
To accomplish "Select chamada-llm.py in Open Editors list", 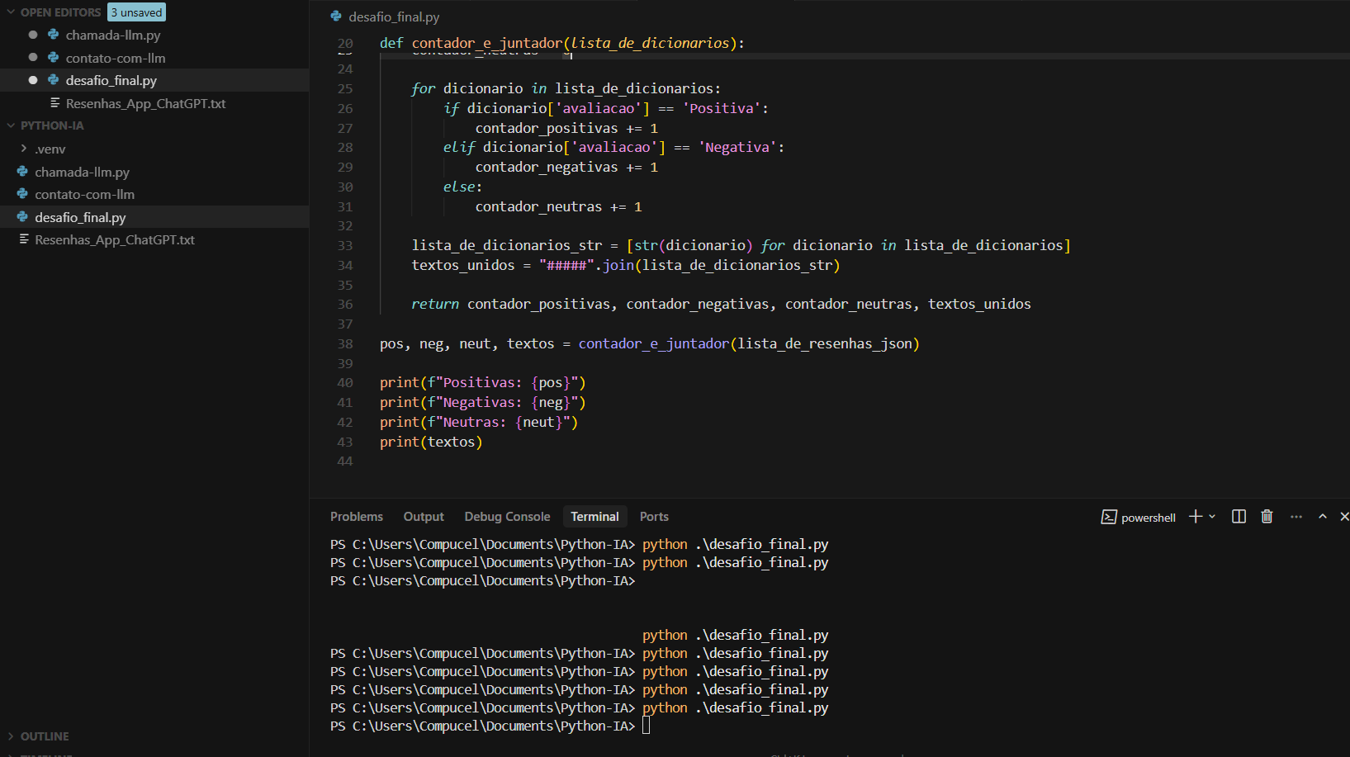I will (112, 35).
